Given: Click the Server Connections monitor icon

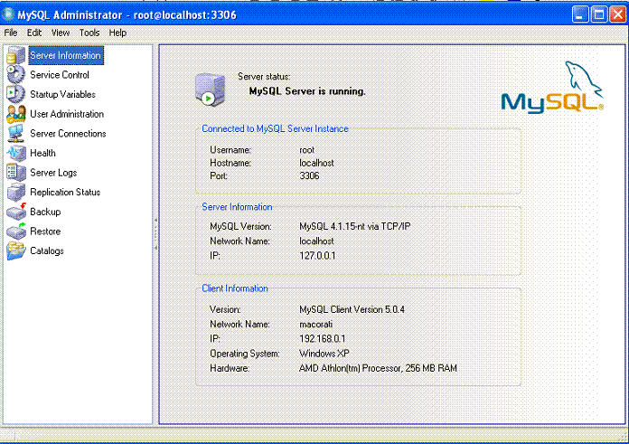Looking at the screenshot, I should (16, 134).
